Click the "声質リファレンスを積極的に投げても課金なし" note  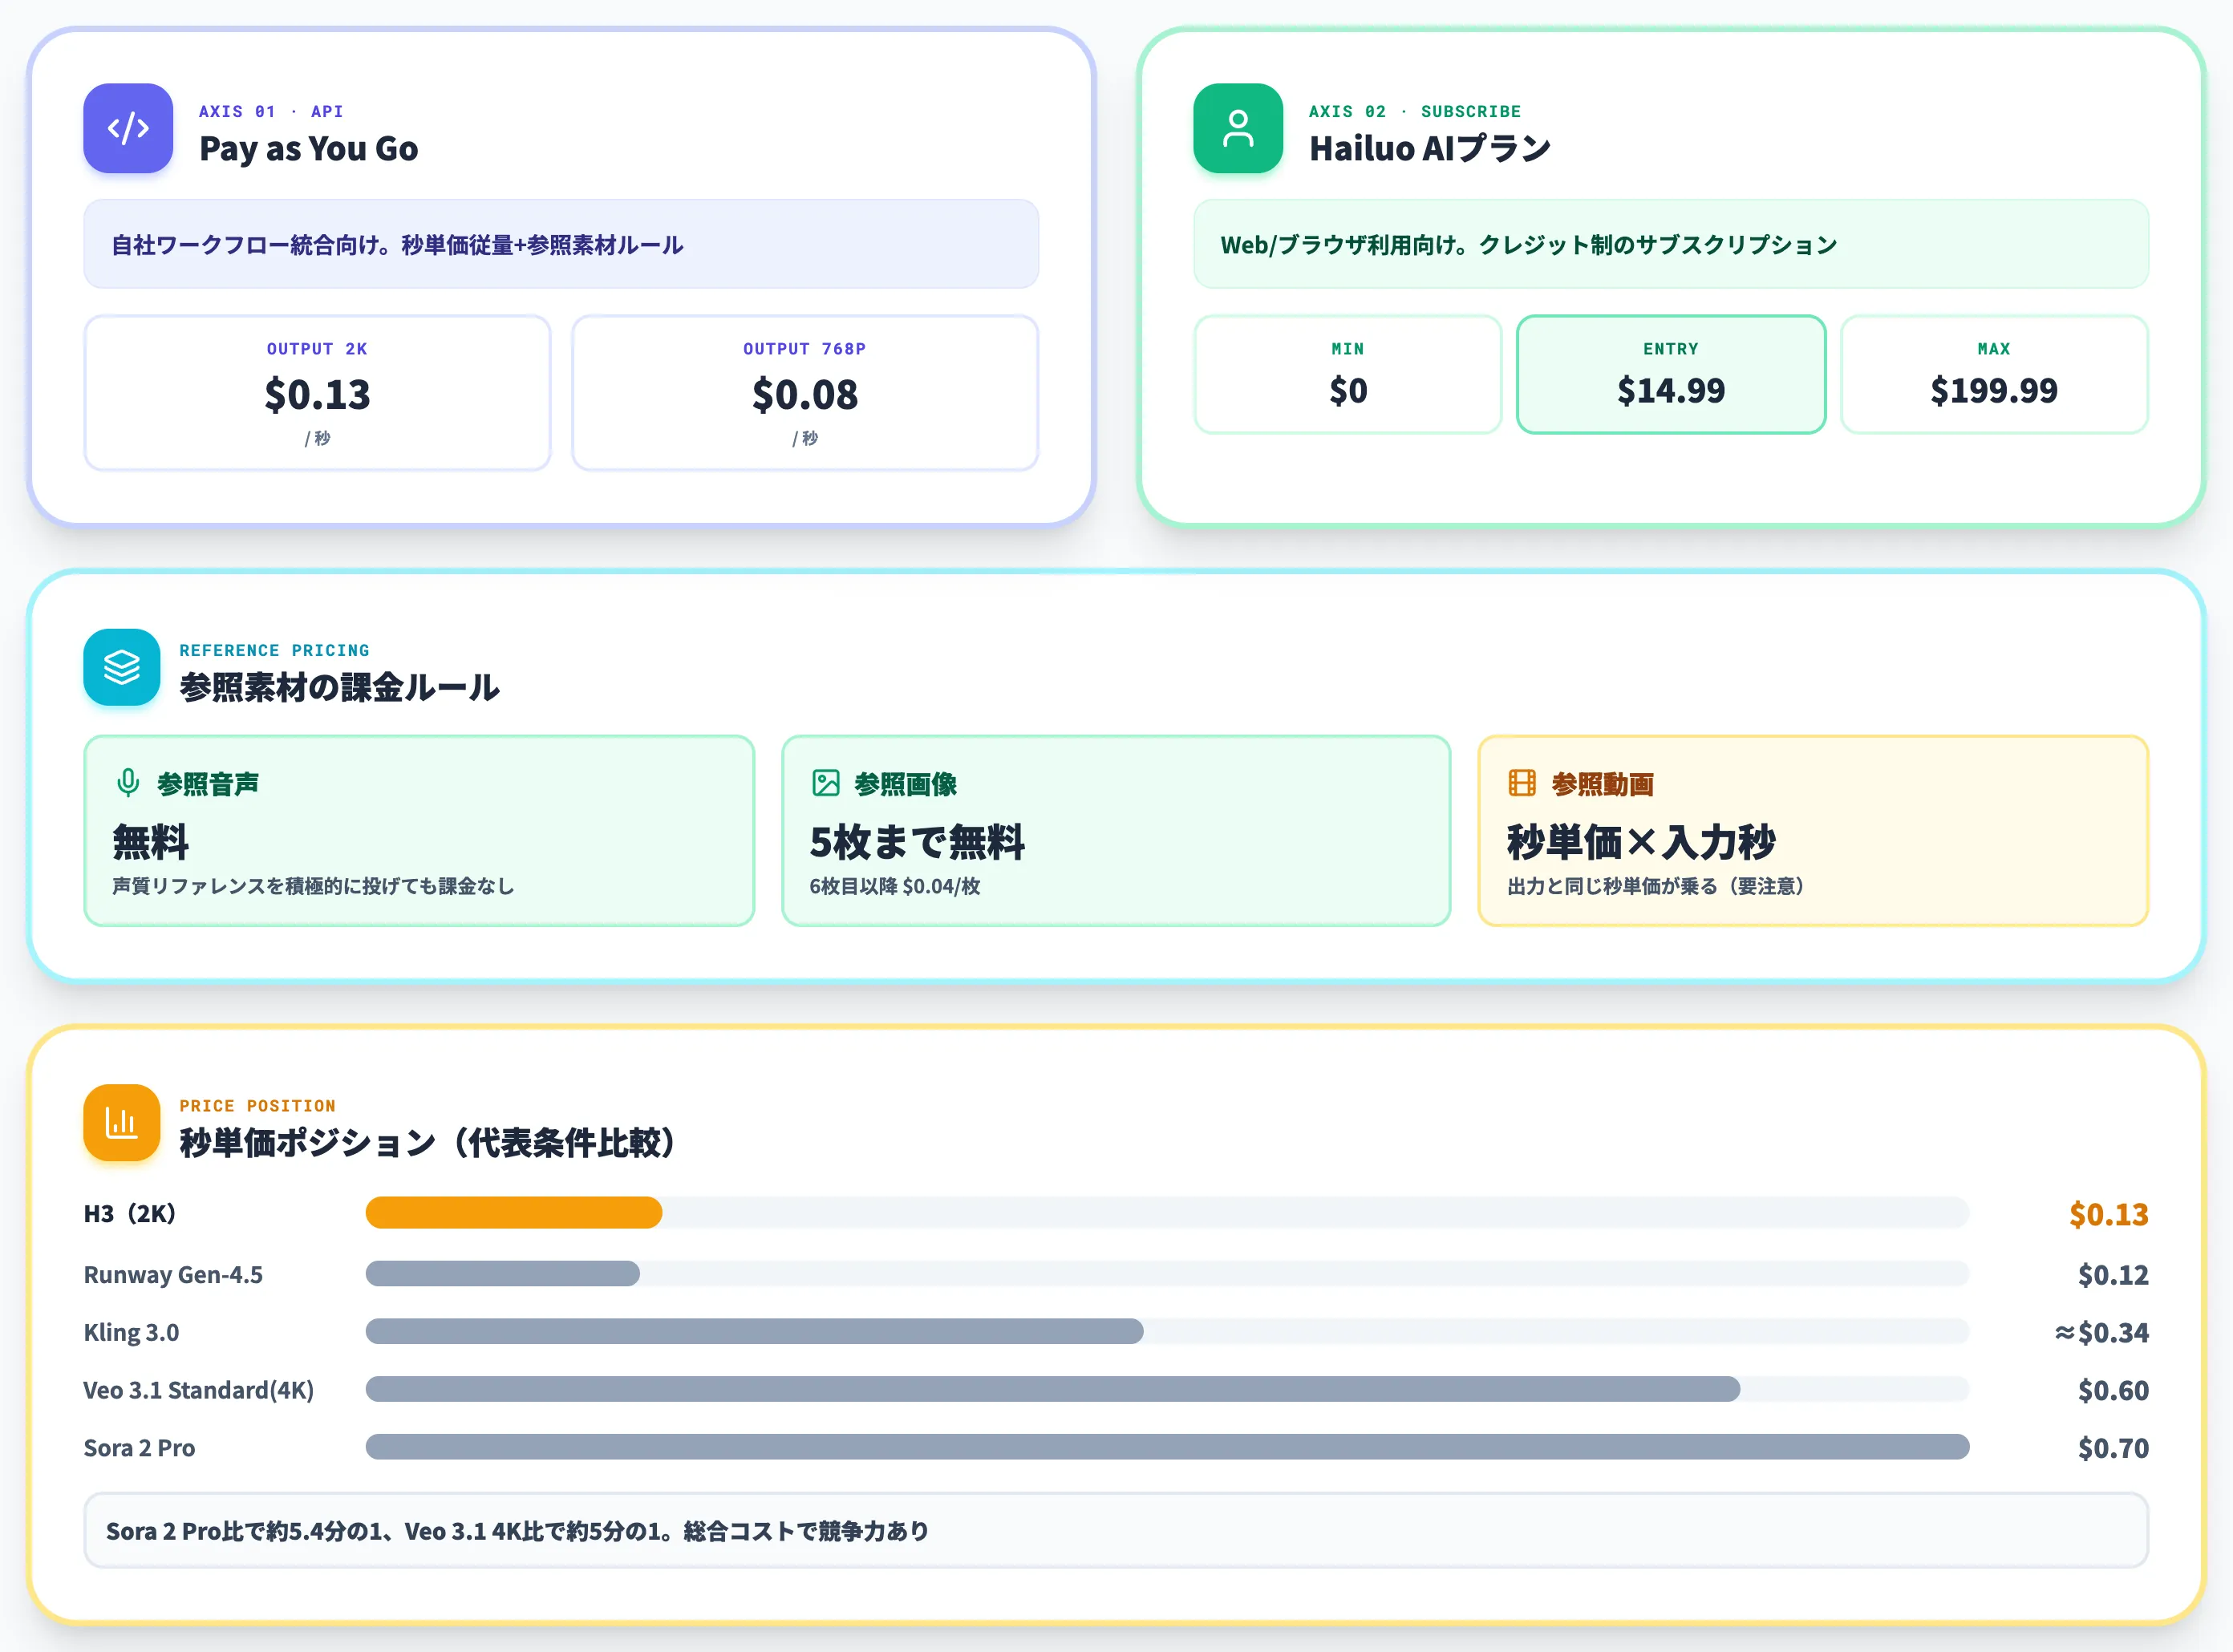pyautogui.click(x=313, y=886)
